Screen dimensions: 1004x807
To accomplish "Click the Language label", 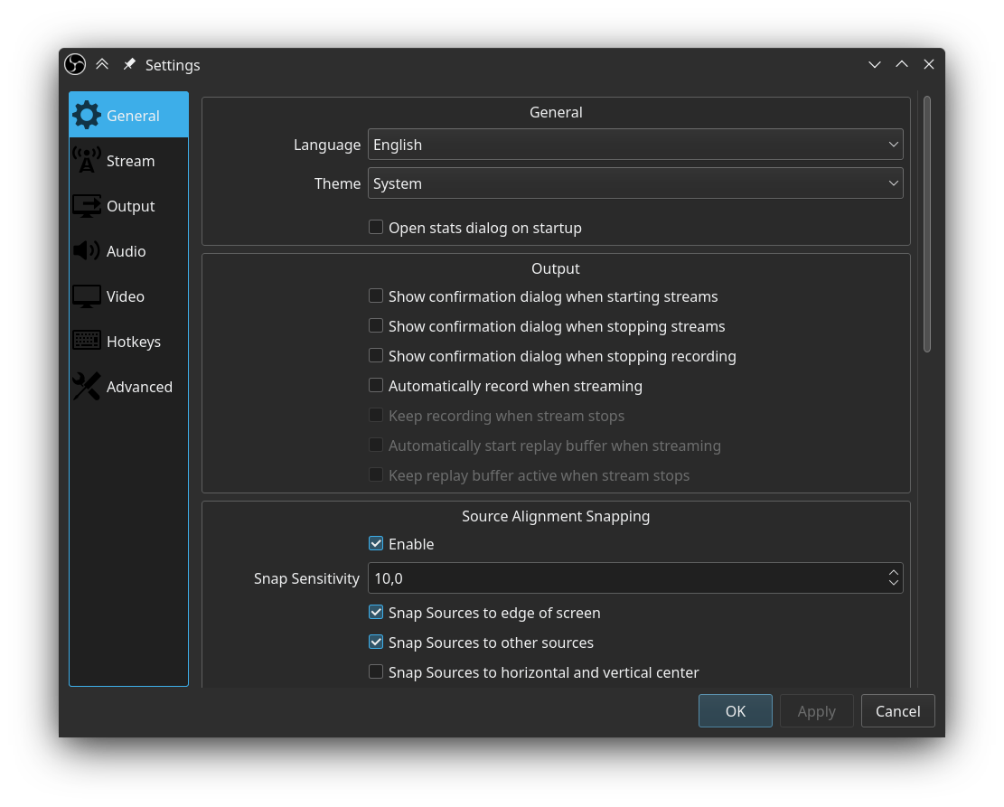I will 327,145.
